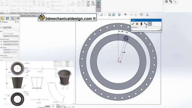Open the DimXpertManager tab icon
192x108 pixels.
pyautogui.click(x=18, y=19)
